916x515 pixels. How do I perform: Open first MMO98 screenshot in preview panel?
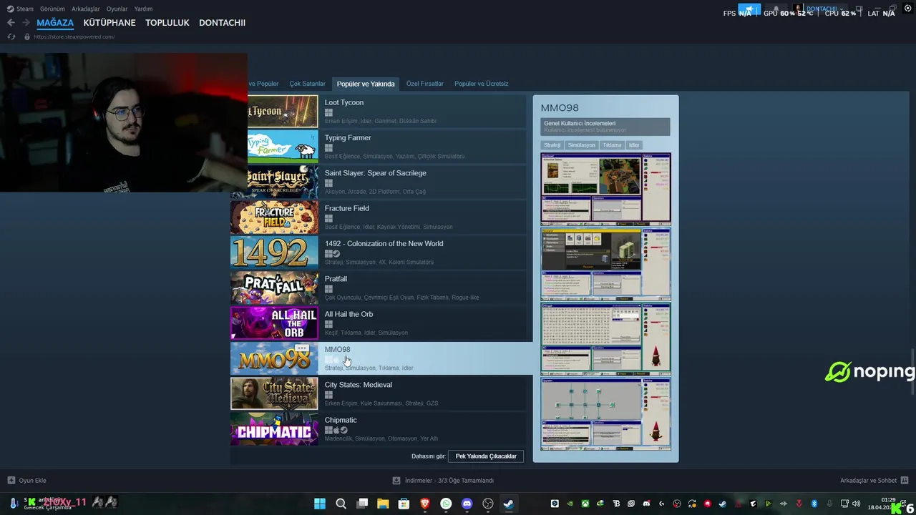pyautogui.click(x=605, y=189)
